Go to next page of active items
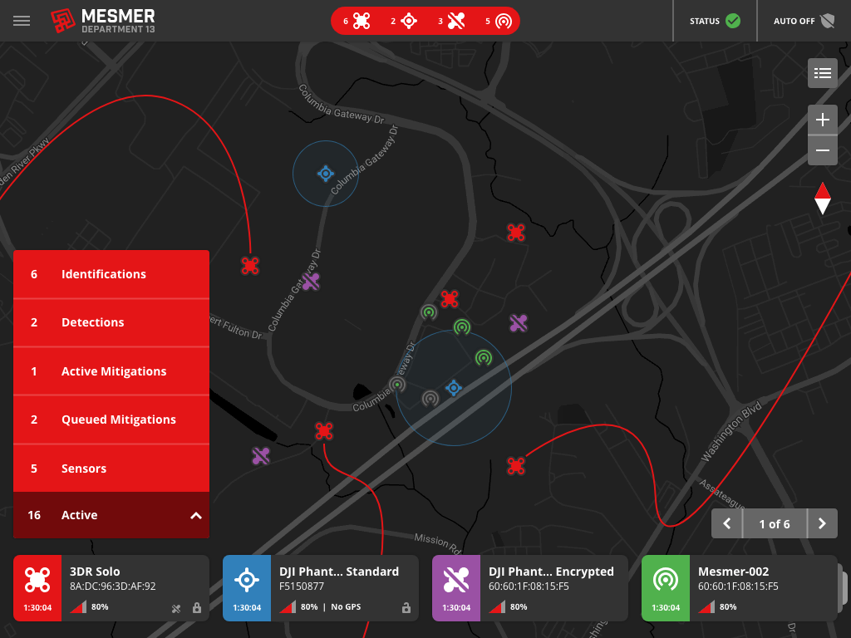Image resolution: width=851 pixels, height=638 pixels. [822, 523]
